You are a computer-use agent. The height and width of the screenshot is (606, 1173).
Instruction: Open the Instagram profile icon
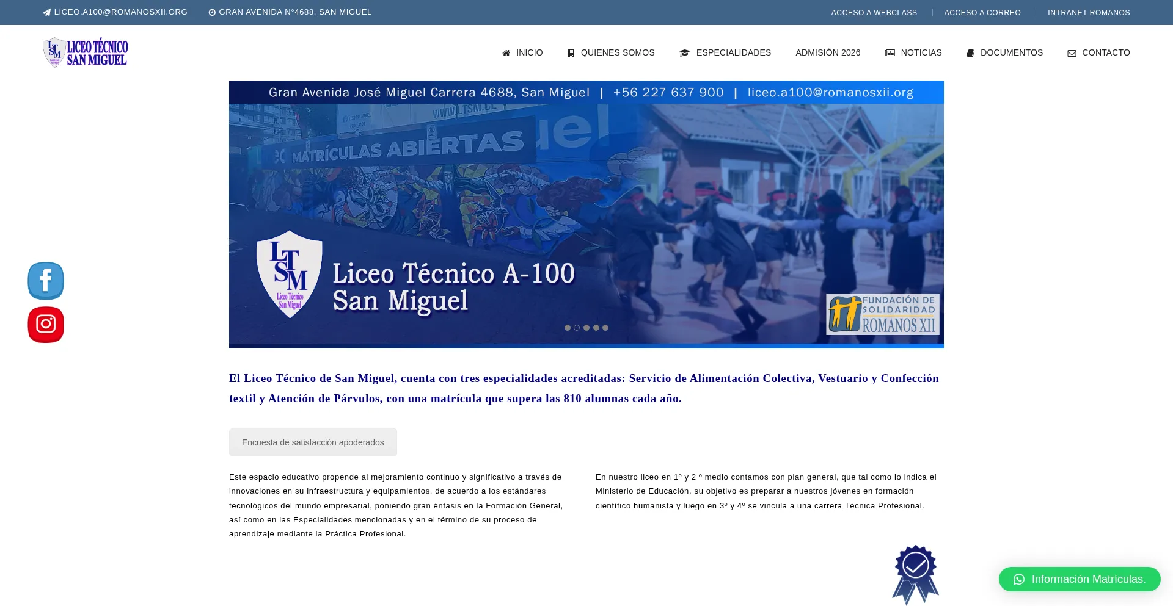[46, 325]
